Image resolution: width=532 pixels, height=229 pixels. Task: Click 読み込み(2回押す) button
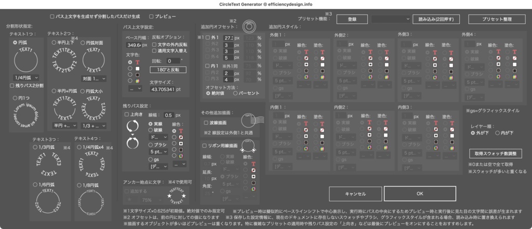[436, 19]
